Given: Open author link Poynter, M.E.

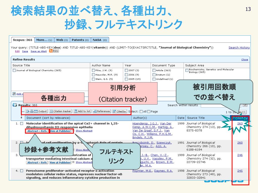Looking at the screenshot, I should point(143,171).
